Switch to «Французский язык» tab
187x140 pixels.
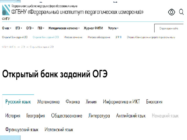[x=22, y=129]
